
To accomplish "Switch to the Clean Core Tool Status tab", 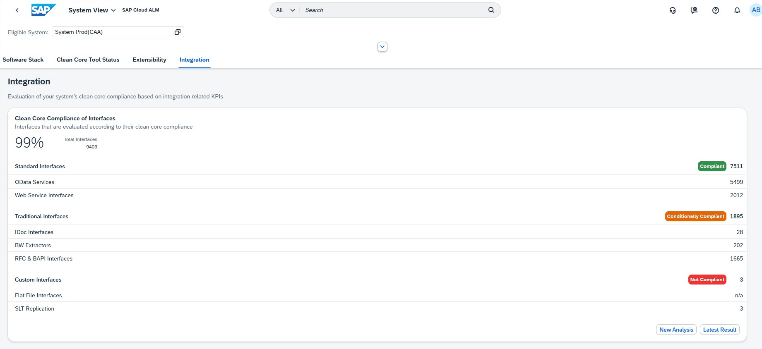I will [88, 60].
